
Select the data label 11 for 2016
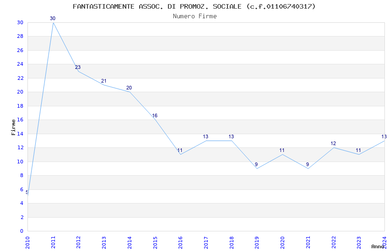click(x=180, y=150)
